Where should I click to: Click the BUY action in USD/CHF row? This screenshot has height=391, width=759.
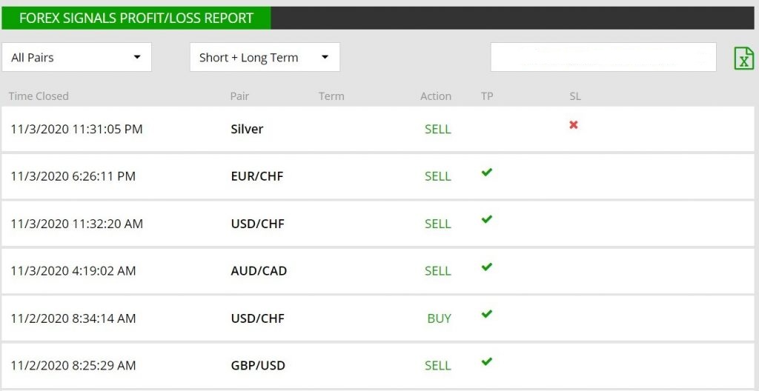click(439, 318)
